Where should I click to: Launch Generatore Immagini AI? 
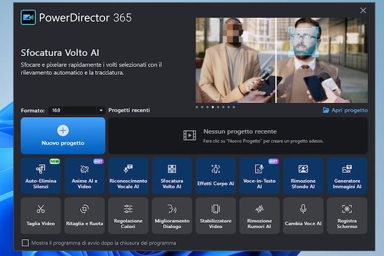pos(347,175)
